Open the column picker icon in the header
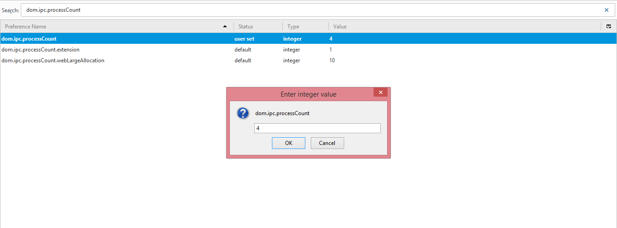 (609, 27)
